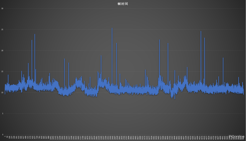
Task: Click the y-axis label 20
Action: click(2, 50)
